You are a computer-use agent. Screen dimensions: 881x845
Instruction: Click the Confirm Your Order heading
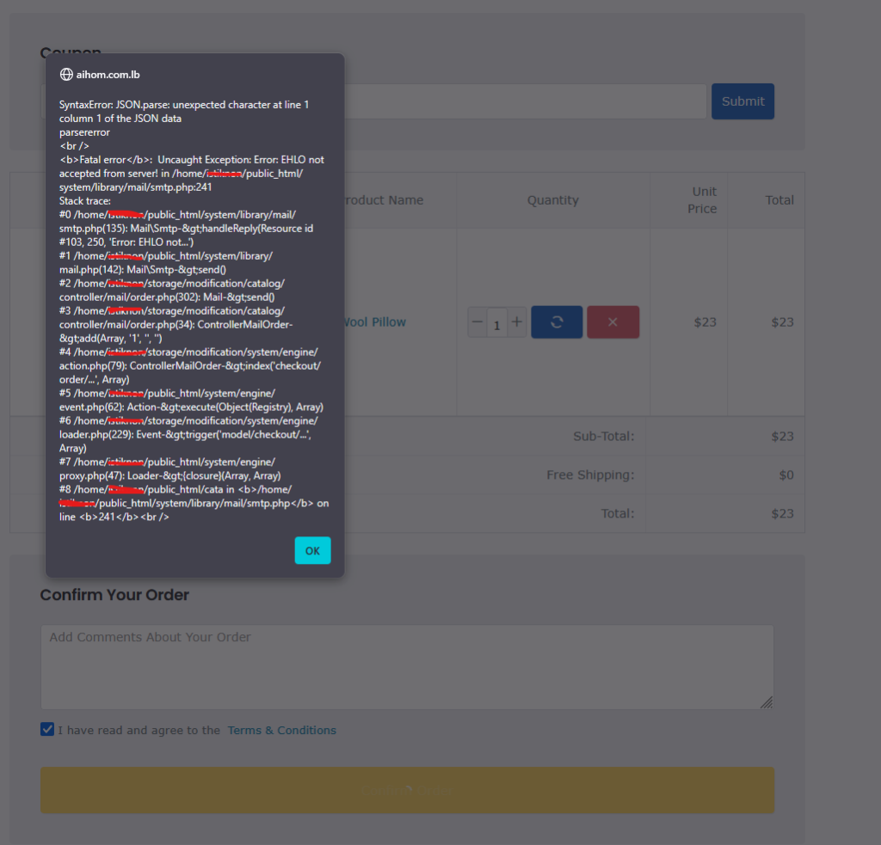point(114,595)
